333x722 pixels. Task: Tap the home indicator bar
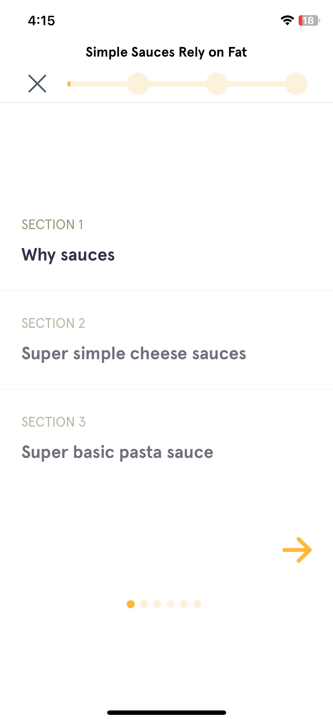pyautogui.click(x=167, y=713)
